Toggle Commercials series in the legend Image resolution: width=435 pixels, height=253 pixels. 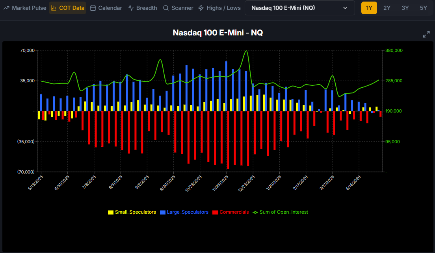coord(231,212)
